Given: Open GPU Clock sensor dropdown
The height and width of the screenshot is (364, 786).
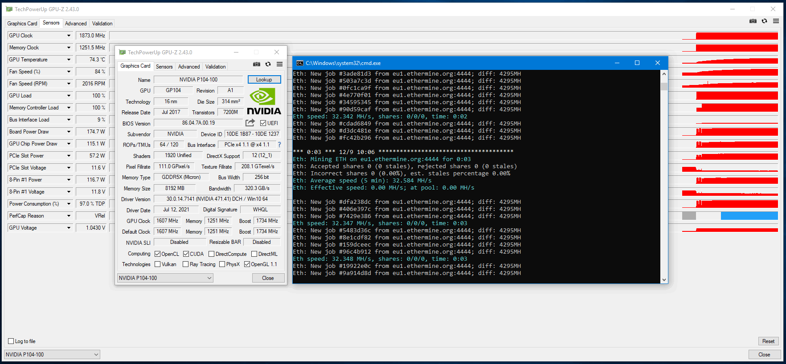Looking at the screenshot, I should [x=69, y=36].
